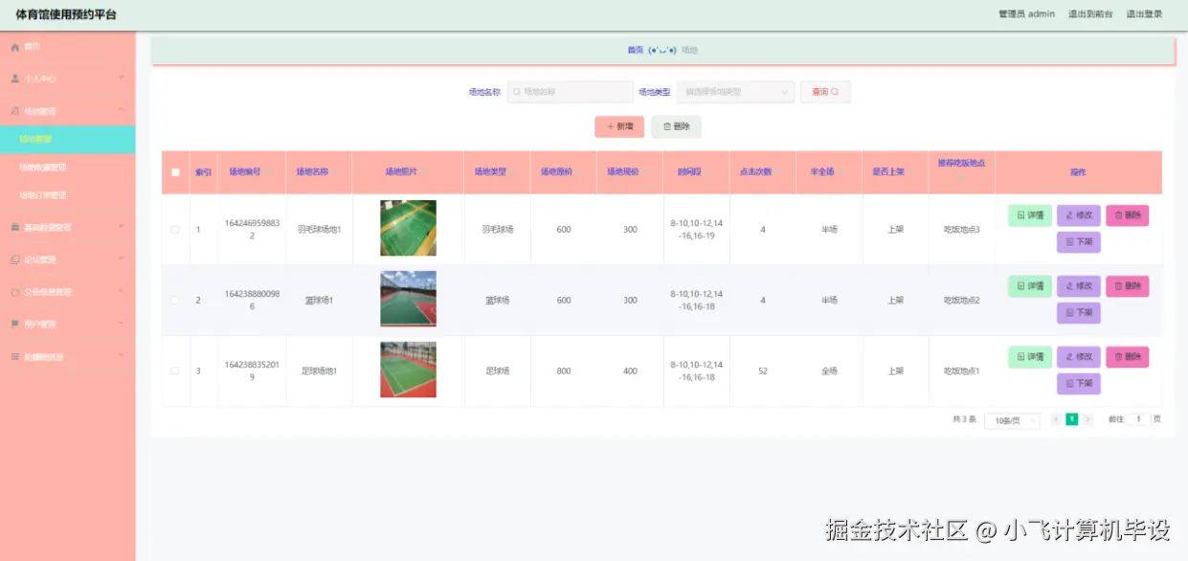Open the 场地订单管理 submenu item
Screen dimensions: 1188x561
(x=67, y=195)
